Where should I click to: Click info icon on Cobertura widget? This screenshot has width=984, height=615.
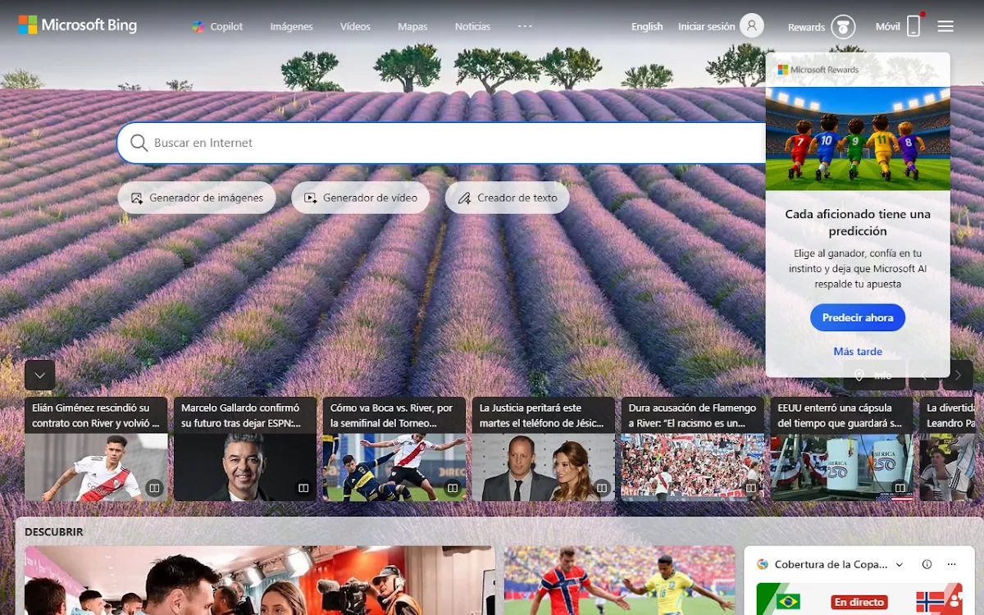coord(927,564)
